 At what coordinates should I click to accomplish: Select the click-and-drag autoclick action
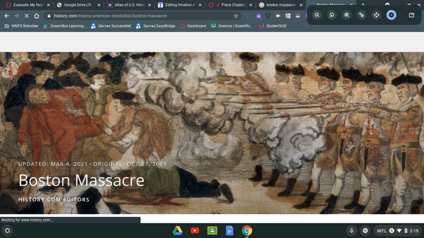(x=362, y=15)
